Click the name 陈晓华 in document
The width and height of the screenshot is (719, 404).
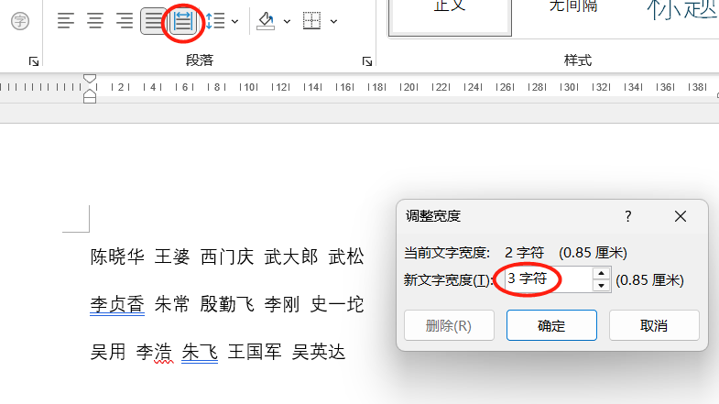(117, 257)
